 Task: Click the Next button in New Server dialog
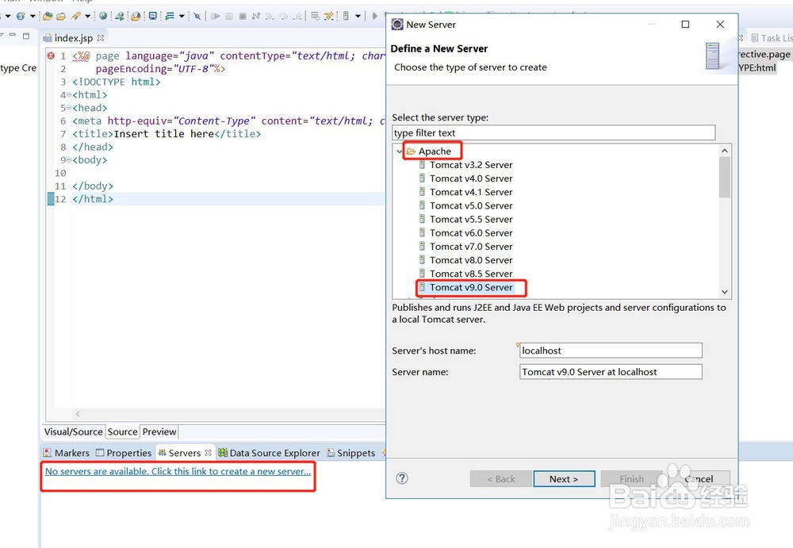[564, 479]
